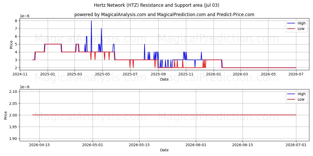Click the '2026-01' tick label
The height and width of the screenshot is (156, 313).
[214, 74]
